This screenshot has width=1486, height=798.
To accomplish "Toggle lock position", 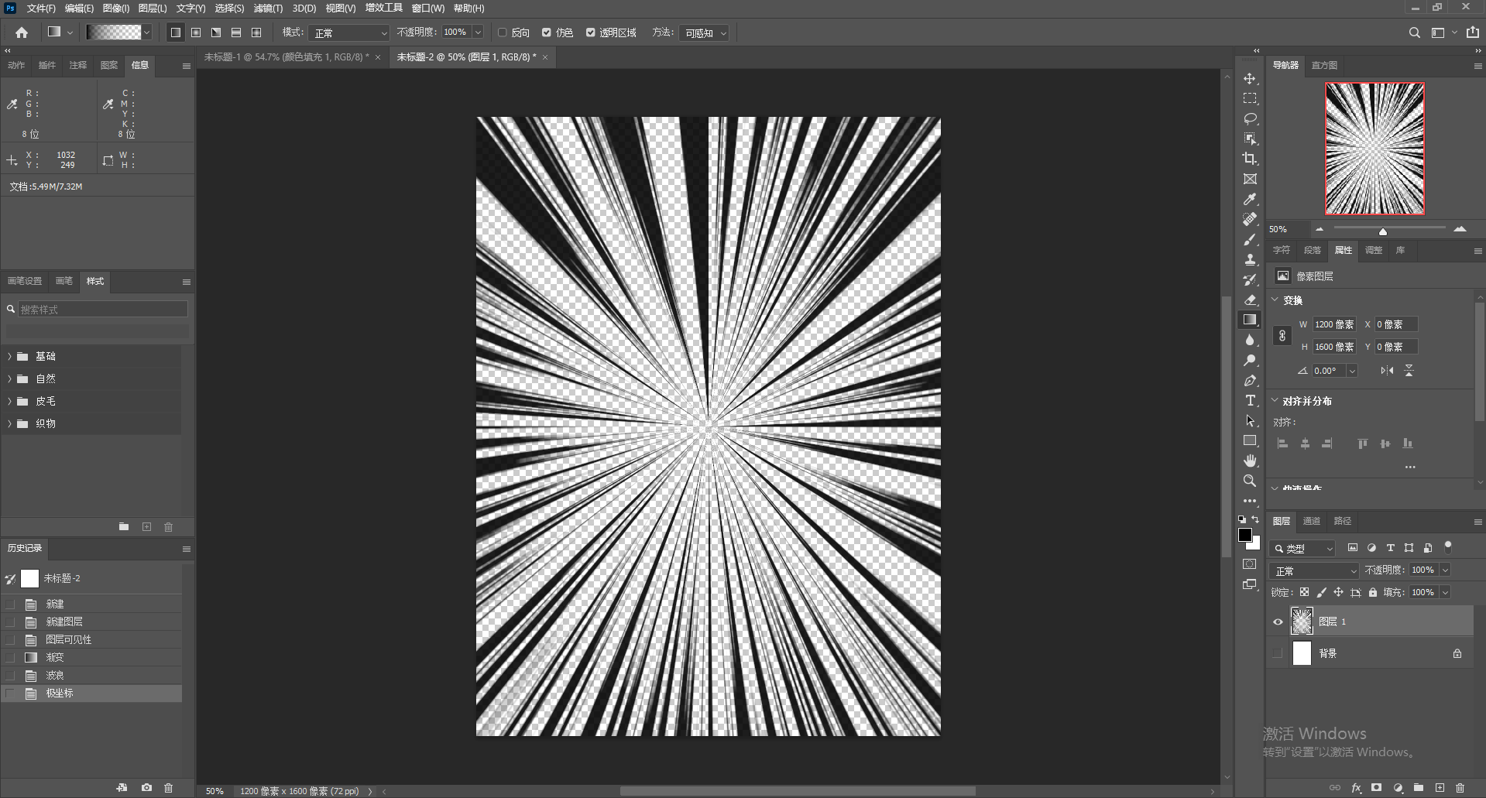I will point(1338,592).
